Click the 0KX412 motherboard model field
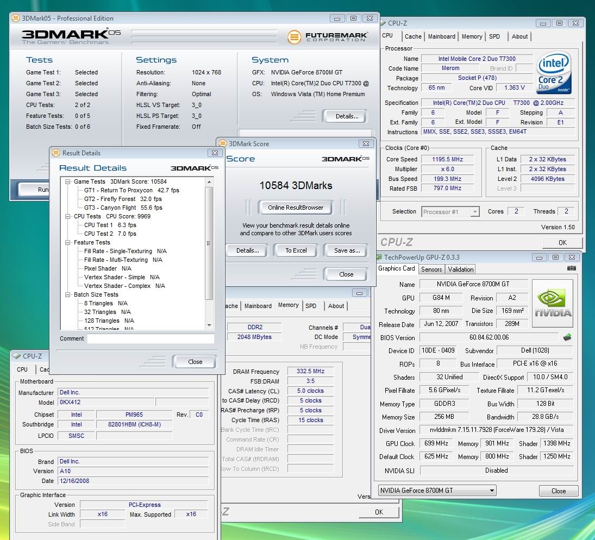This screenshot has width=595, height=540. [107, 402]
